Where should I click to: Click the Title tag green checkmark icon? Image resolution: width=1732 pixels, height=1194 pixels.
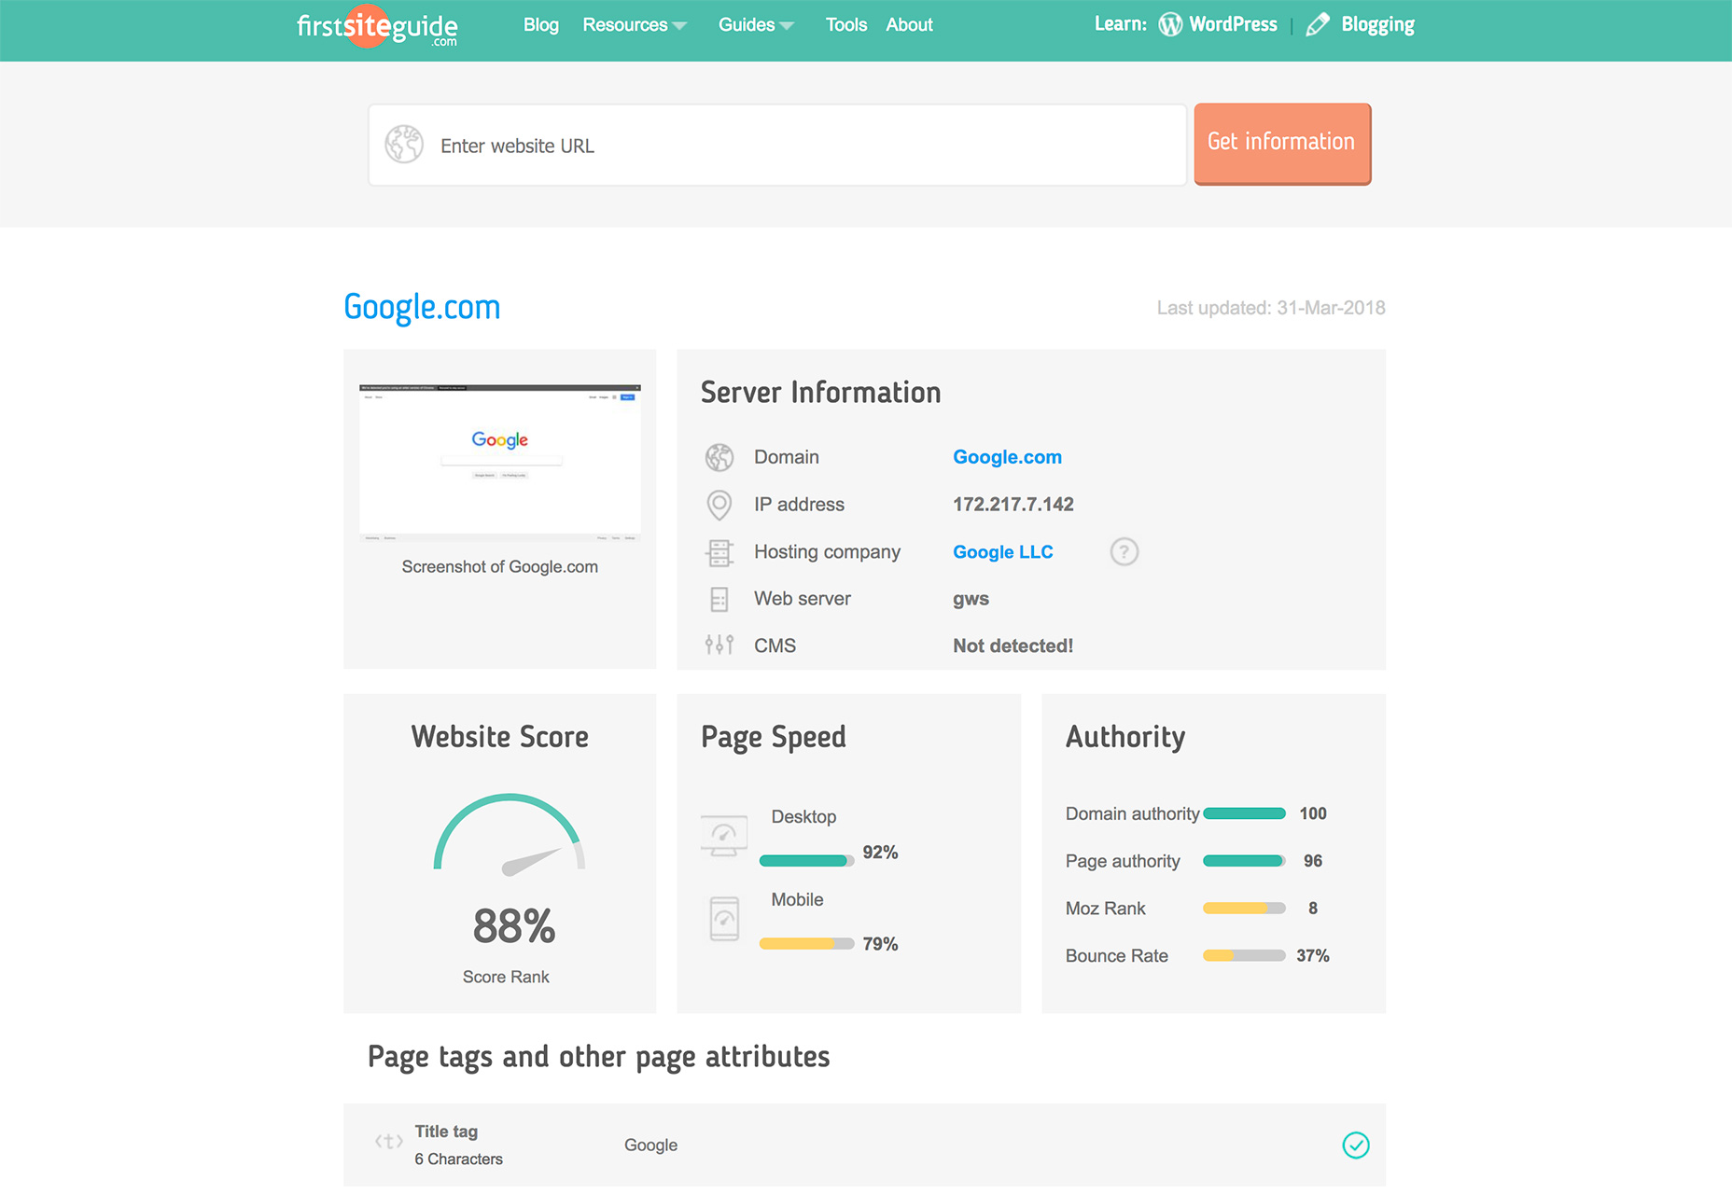click(x=1355, y=1145)
